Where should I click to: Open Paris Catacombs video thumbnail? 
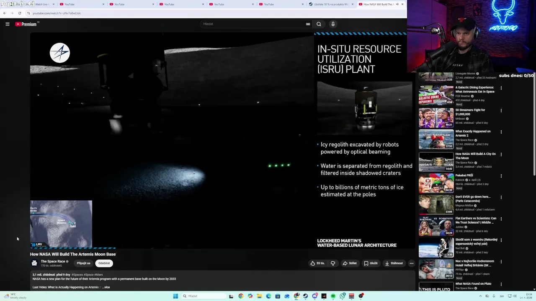pyautogui.click(x=436, y=204)
